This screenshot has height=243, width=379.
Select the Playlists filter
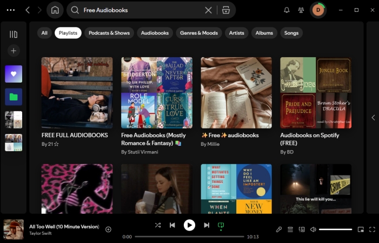tap(68, 33)
